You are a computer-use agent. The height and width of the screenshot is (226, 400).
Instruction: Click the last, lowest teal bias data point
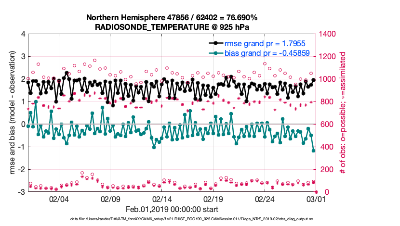[313, 151]
